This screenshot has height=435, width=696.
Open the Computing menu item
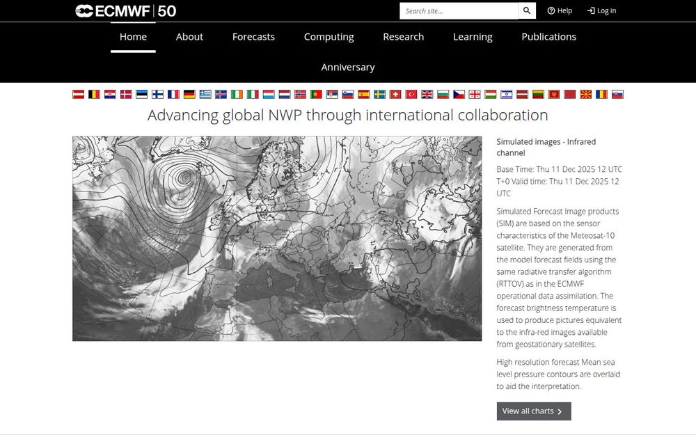(329, 37)
